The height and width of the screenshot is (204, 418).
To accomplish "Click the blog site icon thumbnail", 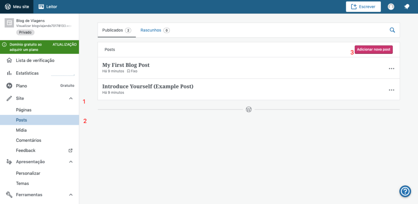I will click(x=9, y=23).
